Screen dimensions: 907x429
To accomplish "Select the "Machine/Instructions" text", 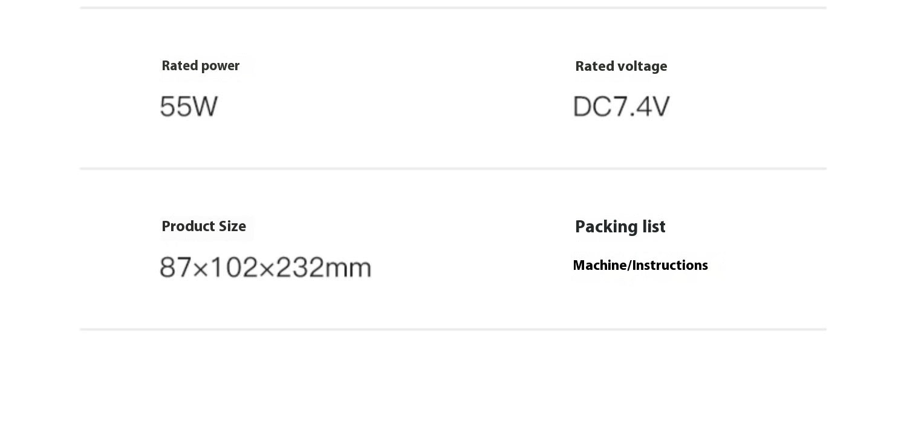I will click(640, 266).
